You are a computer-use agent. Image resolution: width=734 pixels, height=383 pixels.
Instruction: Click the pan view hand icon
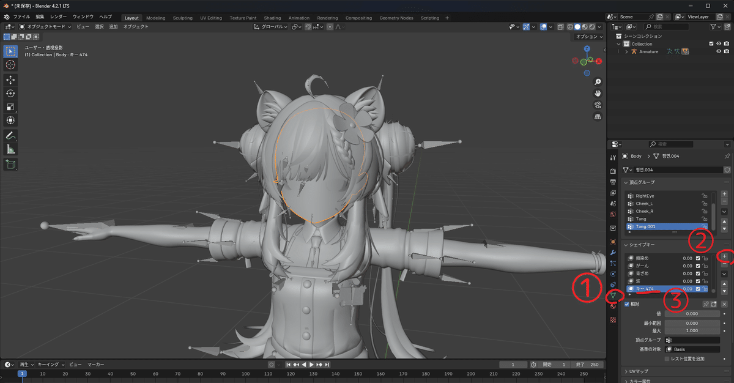[598, 94]
